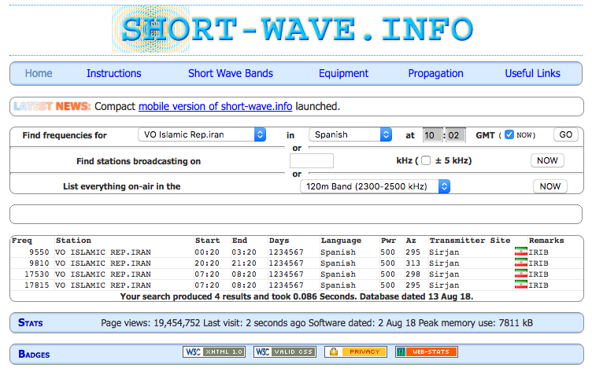Click the Days column header
The image size is (592, 375).
click(279, 241)
